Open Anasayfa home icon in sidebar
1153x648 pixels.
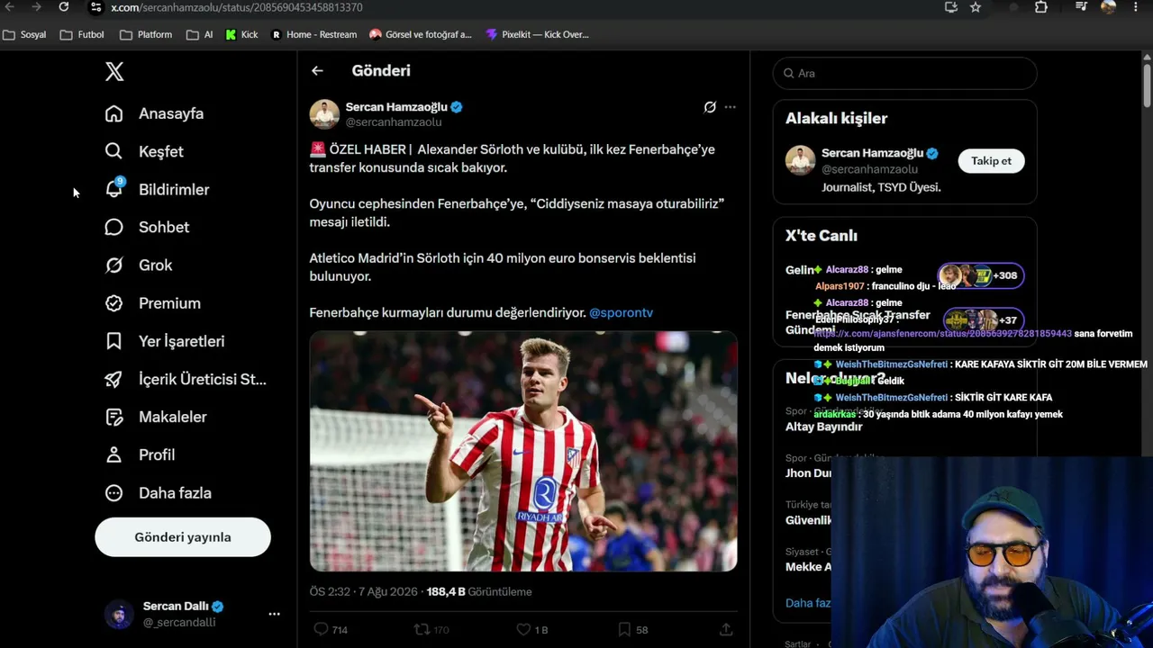coord(113,113)
